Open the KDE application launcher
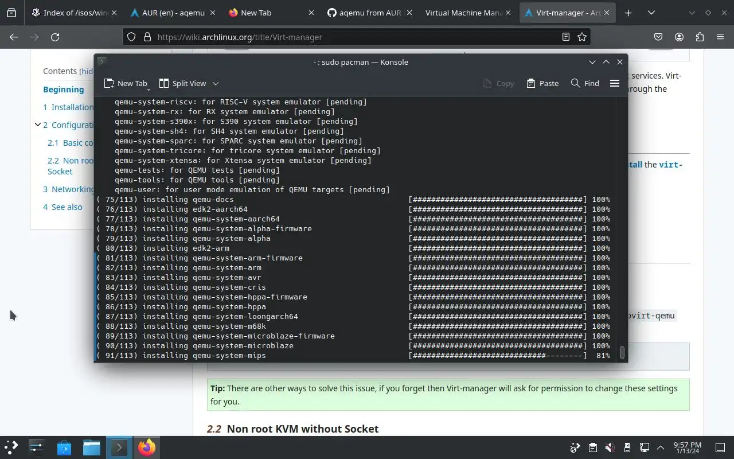This screenshot has width=734, height=459. click(x=11, y=447)
